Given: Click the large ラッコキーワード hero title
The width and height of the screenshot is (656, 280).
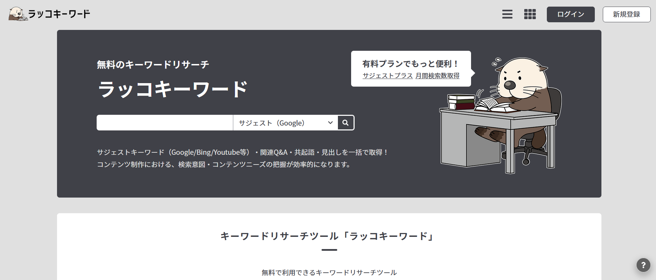Looking at the screenshot, I should (173, 89).
